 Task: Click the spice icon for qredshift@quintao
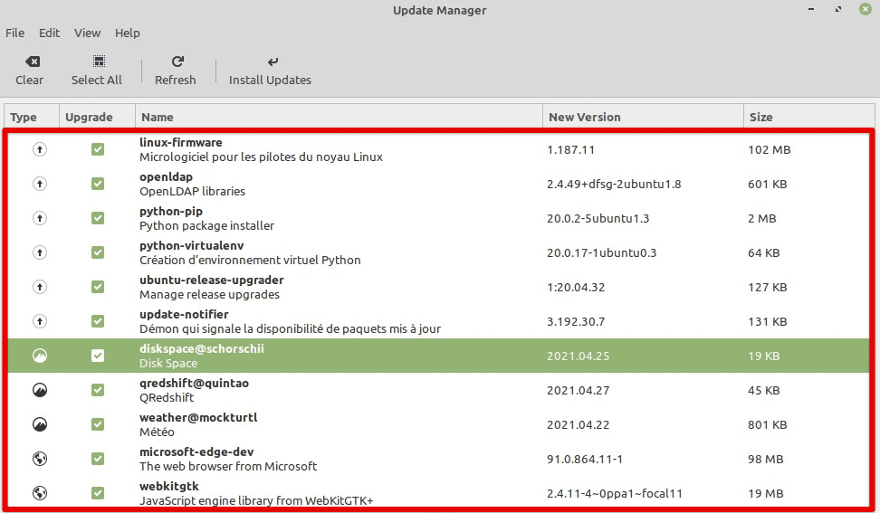tap(39, 390)
